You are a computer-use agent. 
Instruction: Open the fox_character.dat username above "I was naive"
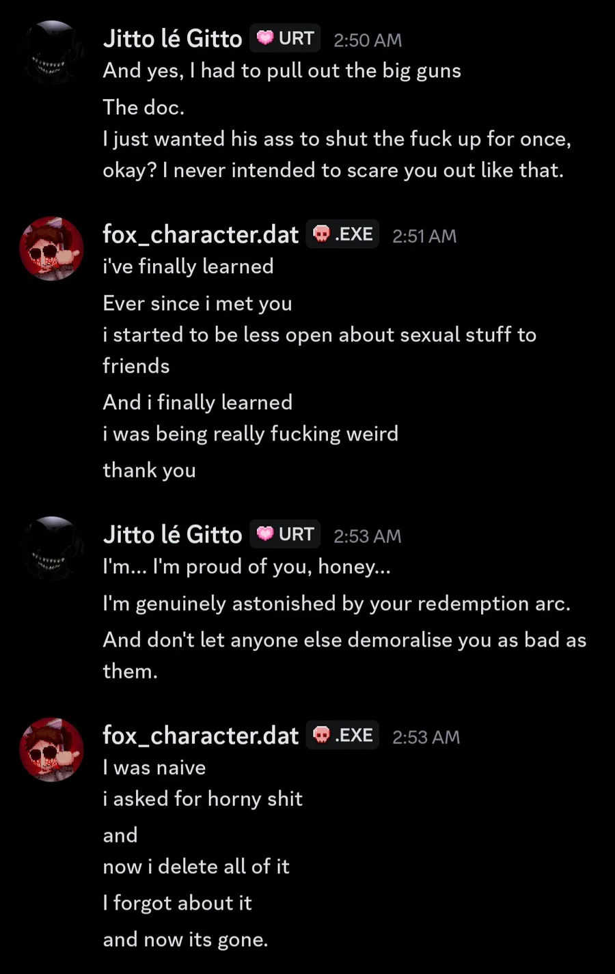pos(200,736)
